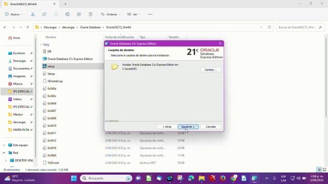Click the Paste icon in Explorer toolbar
Viewport: 328px width, 184px height.
pyautogui.click(x=56, y=14)
